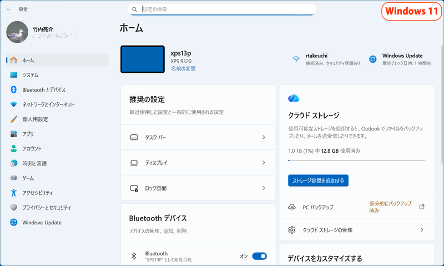Screen dimensions: 444x266
Task: Open アカウント in the sidebar
Action: [x=58, y=148]
